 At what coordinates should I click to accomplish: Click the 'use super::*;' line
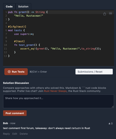click(24, 34)
